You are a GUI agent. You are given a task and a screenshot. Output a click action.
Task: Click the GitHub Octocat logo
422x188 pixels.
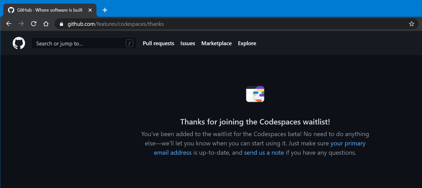[19, 43]
